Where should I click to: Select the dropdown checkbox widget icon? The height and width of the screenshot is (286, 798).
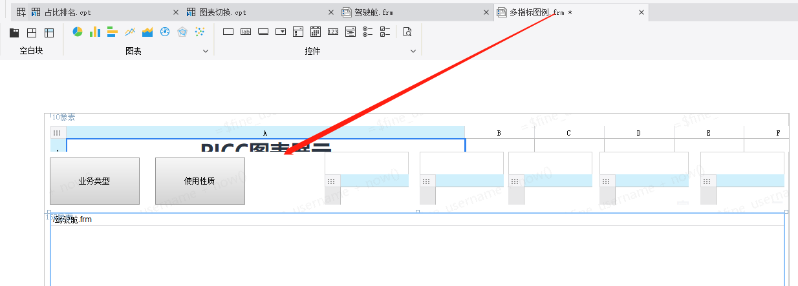(x=298, y=32)
